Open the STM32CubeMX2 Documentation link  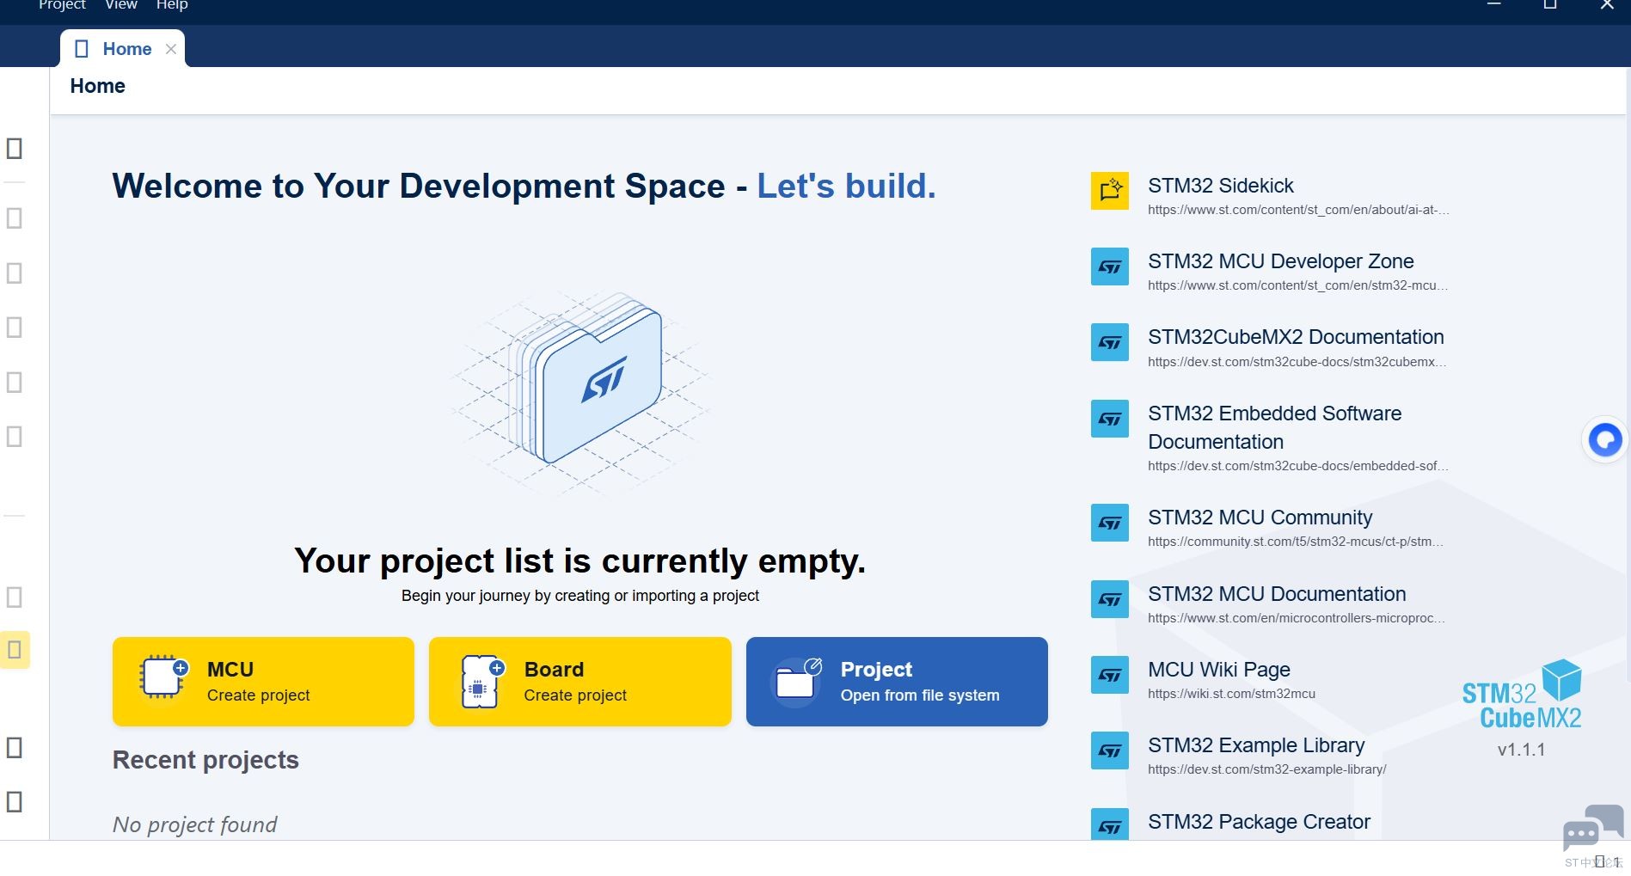(1296, 338)
